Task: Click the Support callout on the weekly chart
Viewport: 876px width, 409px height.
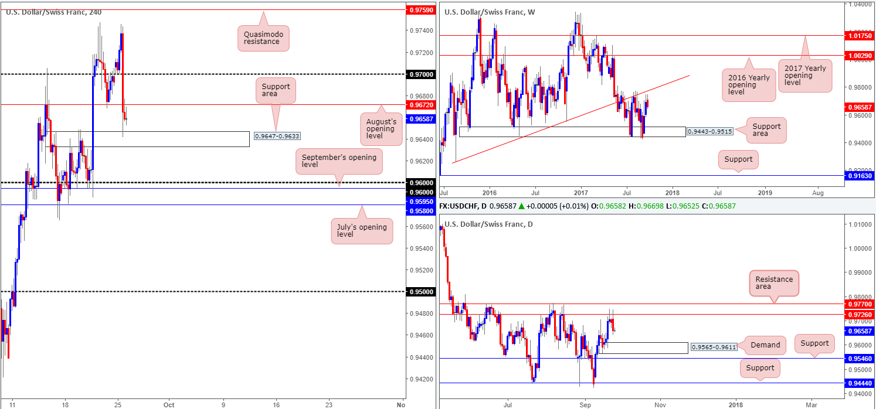Action: tap(738, 158)
